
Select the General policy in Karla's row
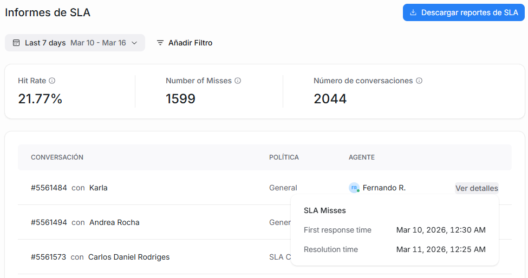click(283, 188)
